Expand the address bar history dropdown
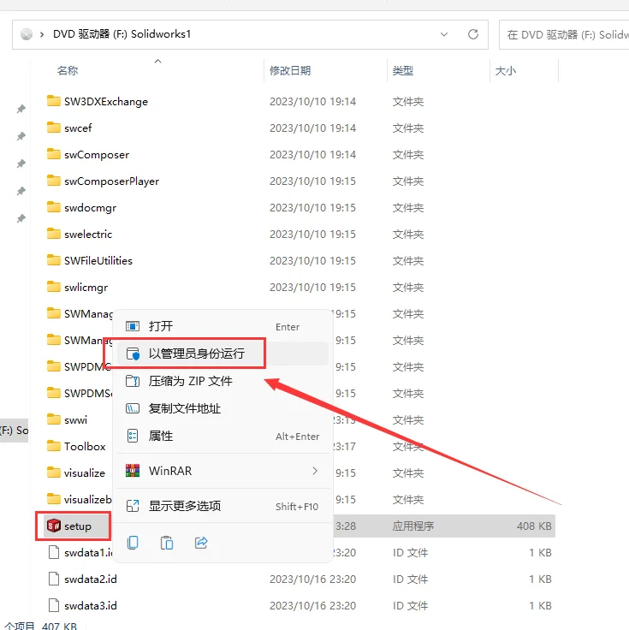 tap(444, 35)
